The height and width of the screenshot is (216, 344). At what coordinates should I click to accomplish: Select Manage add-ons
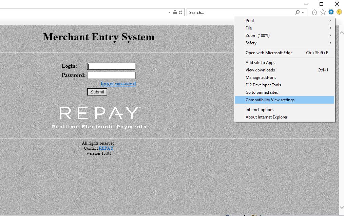coord(284,78)
